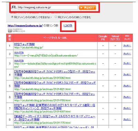The width and height of the screenshot is (138, 131).
Task: Click the green archives/21011775.html URL
Action: pos(42,123)
